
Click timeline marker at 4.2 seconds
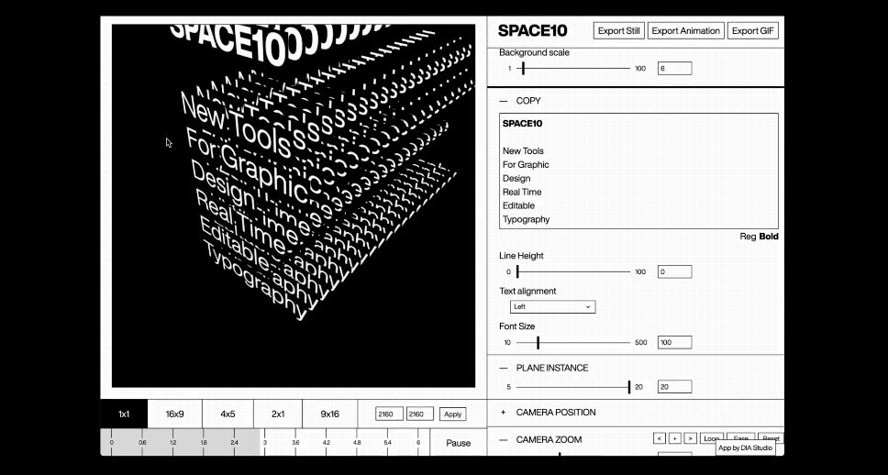327,443
